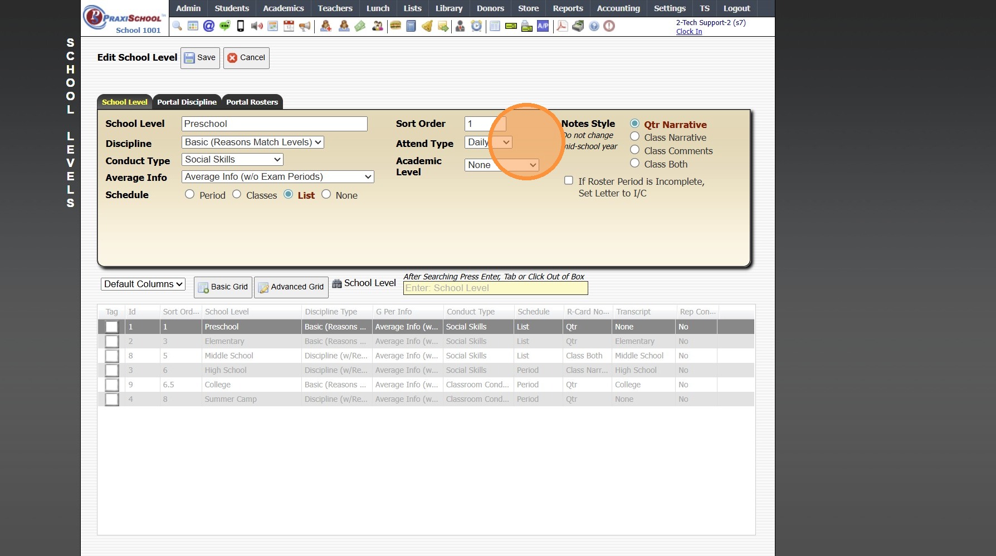Click the megaphone announcements icon
Image resolution: width=996 pixels, height=556 pixels.
[305, 26]
